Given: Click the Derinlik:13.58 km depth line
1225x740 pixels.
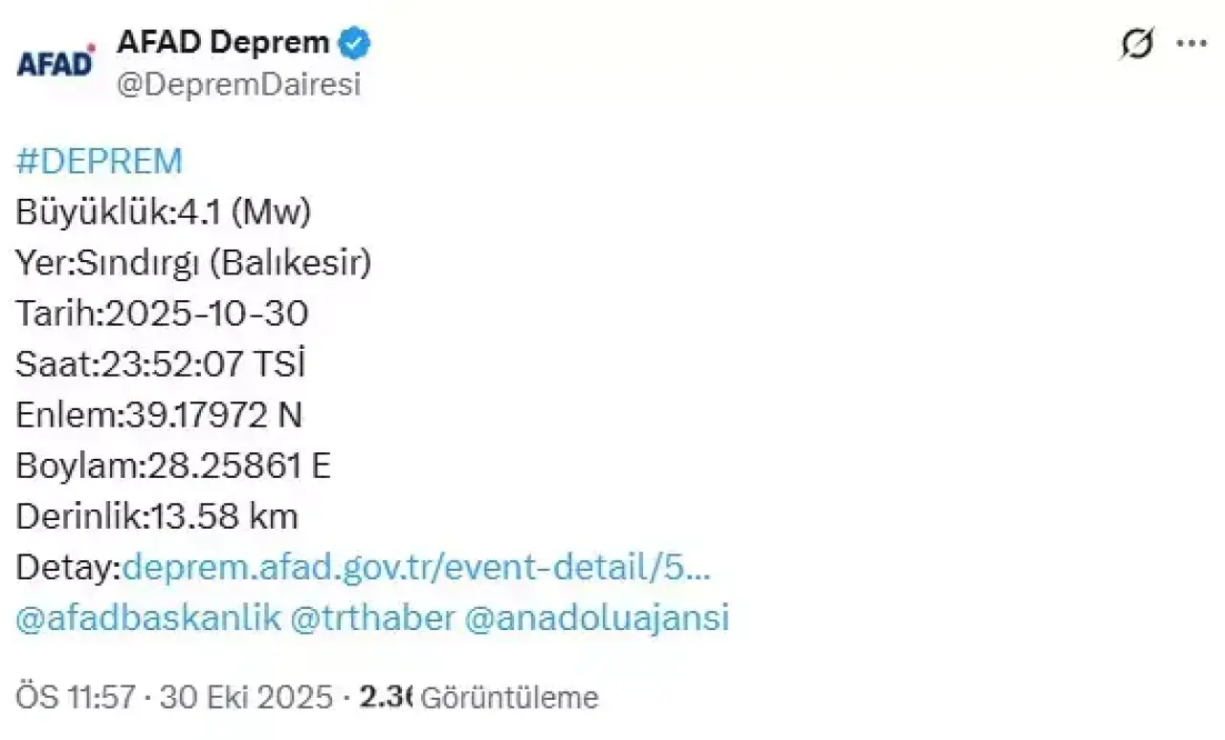Looking at the screenshot, I should click(x=157, y=516).
